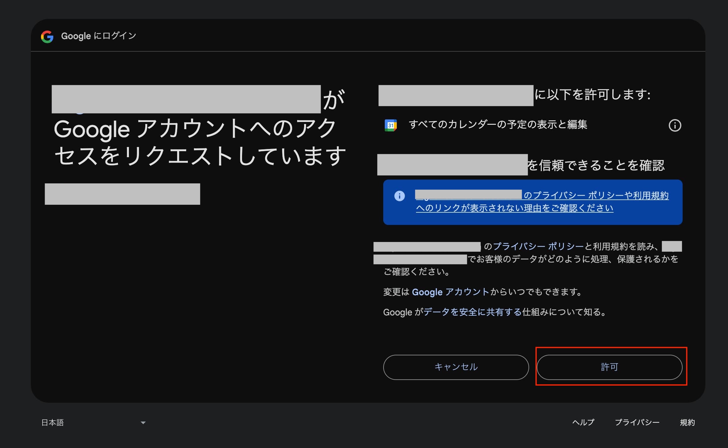The image size is (728, 448).
Task: Click the Google logo in the header
Action: pyautogui.click(x=47, y=37)
